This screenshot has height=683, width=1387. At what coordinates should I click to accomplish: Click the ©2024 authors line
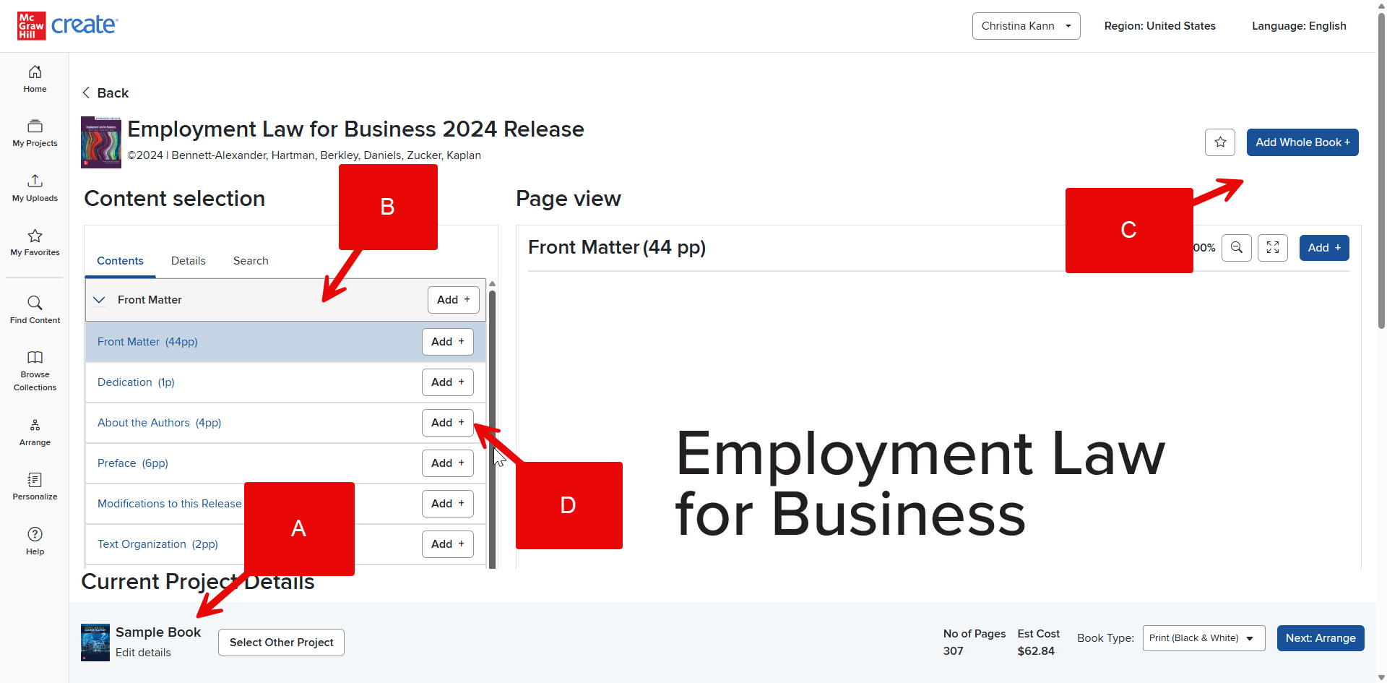pyautogui.click(x=304, y=155)
